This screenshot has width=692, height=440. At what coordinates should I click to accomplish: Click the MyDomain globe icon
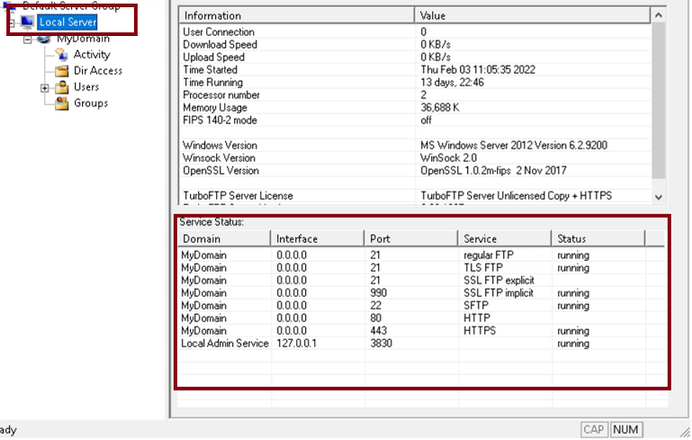point(44,39)
